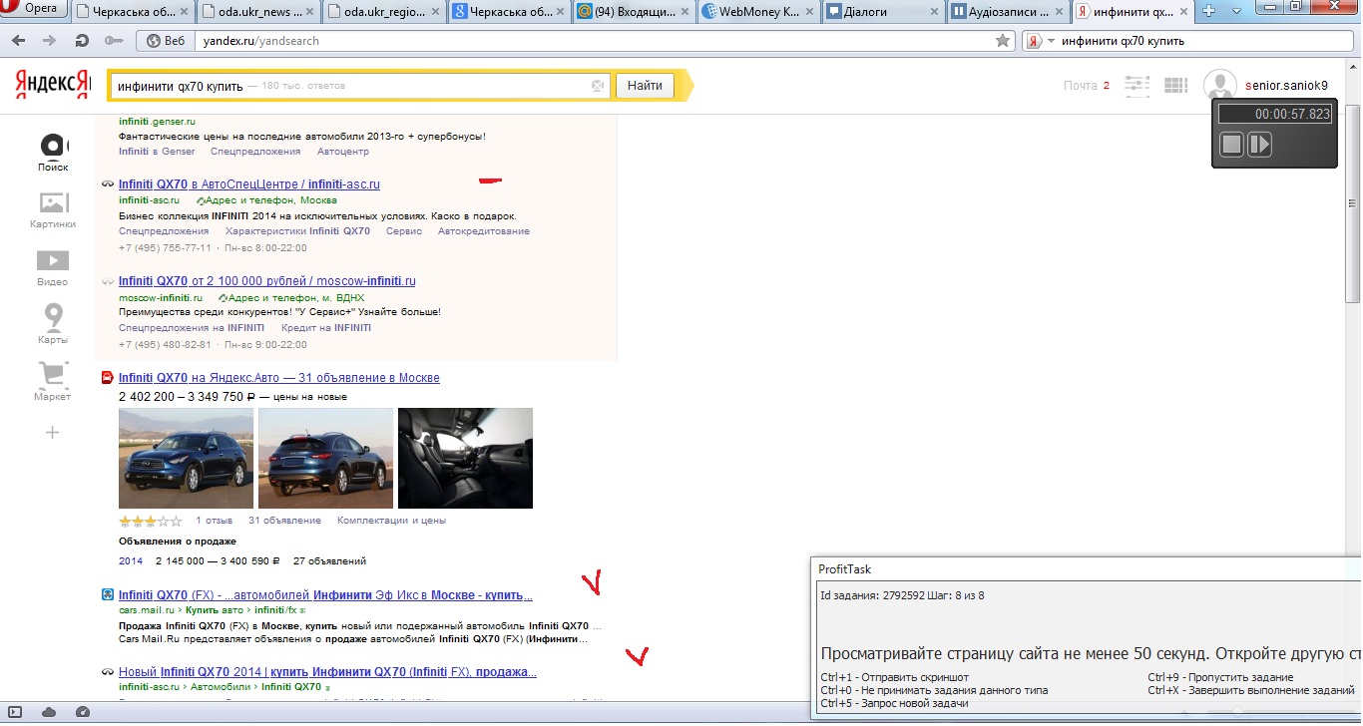
Task: Open the tab list dropdown arrow
Action: coord(1235,10)
